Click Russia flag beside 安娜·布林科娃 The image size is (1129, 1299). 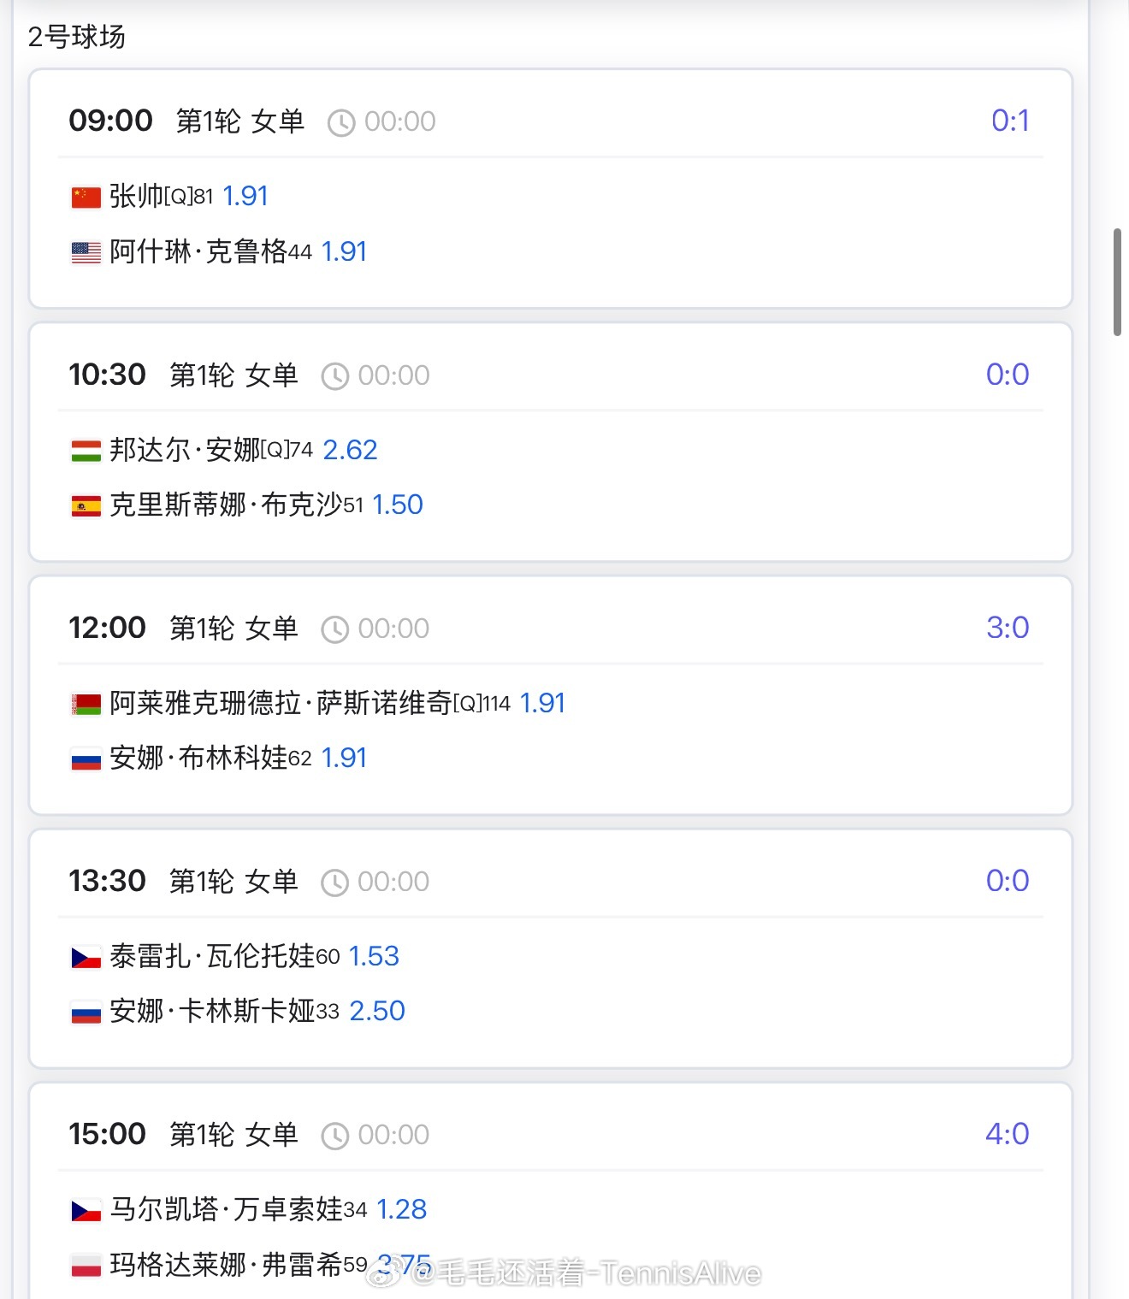click(x=86, y=759)
